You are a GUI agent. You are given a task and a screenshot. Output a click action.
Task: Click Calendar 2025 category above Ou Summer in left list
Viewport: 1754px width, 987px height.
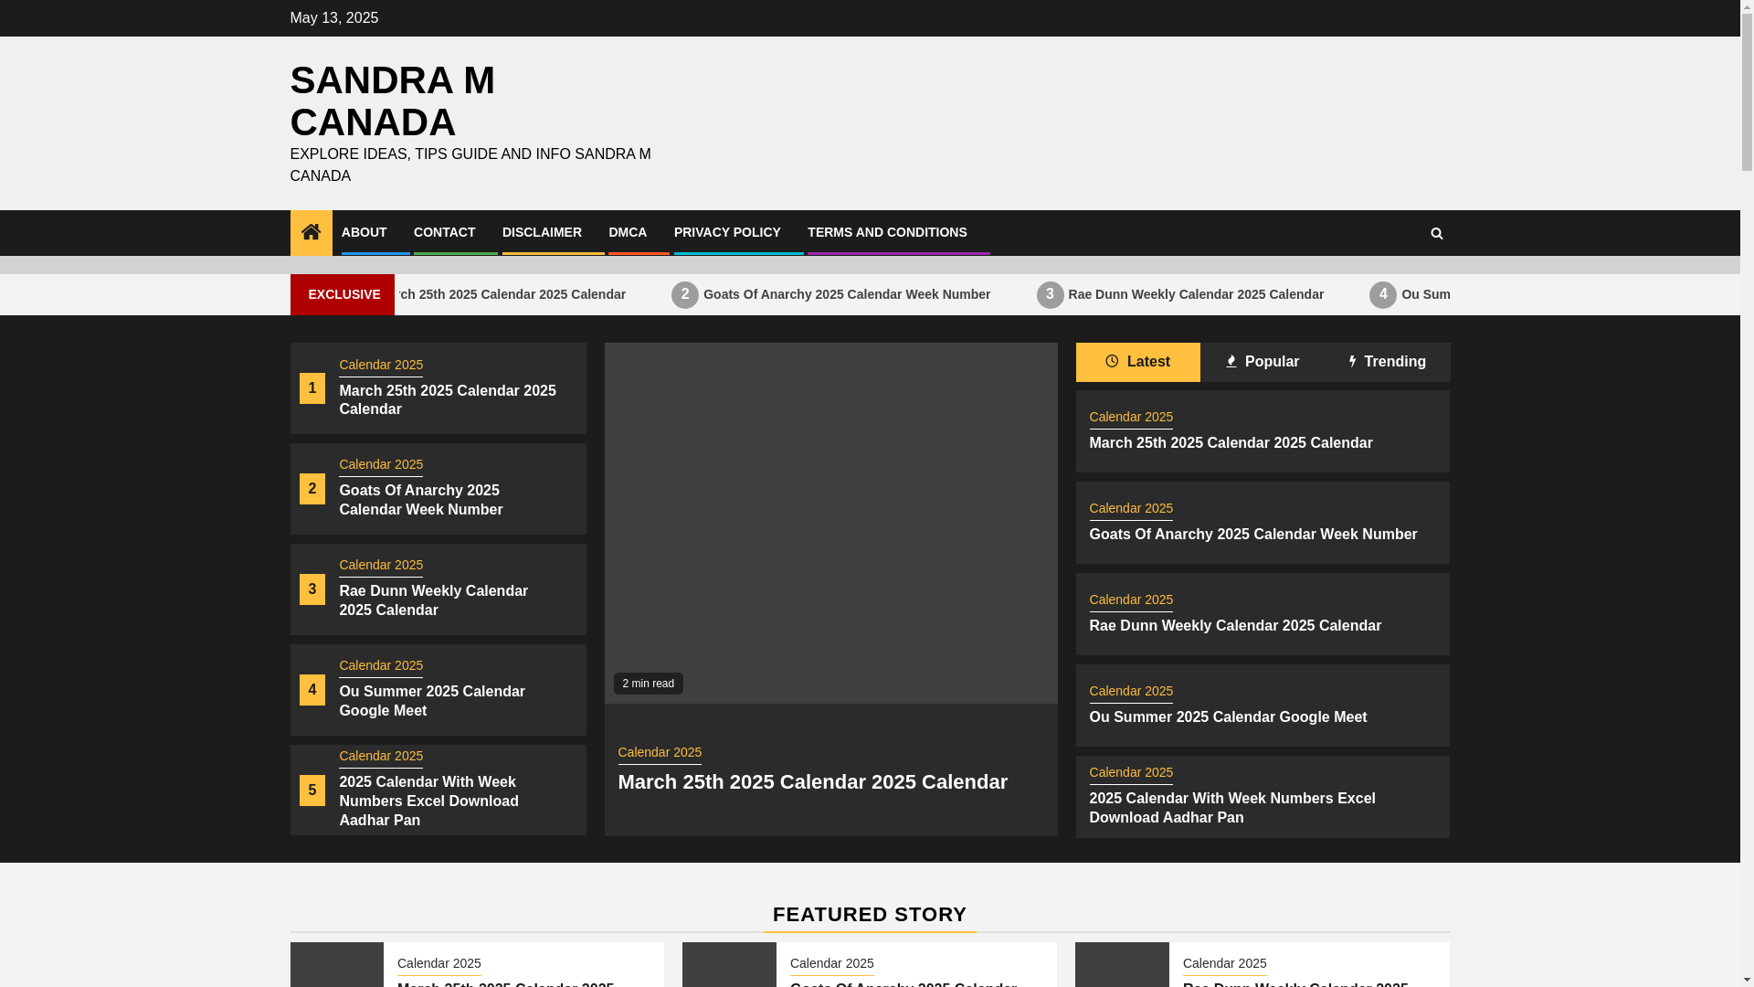pyautogui.click(x=381, y=665)
